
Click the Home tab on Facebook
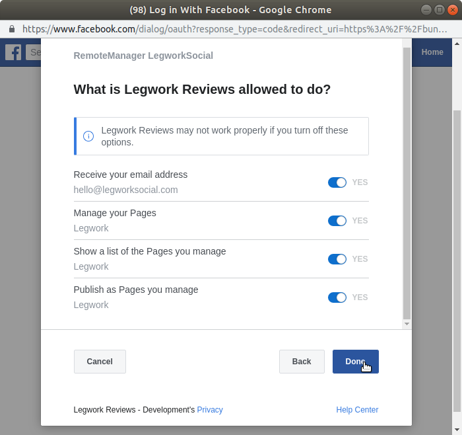coord(432,52)
